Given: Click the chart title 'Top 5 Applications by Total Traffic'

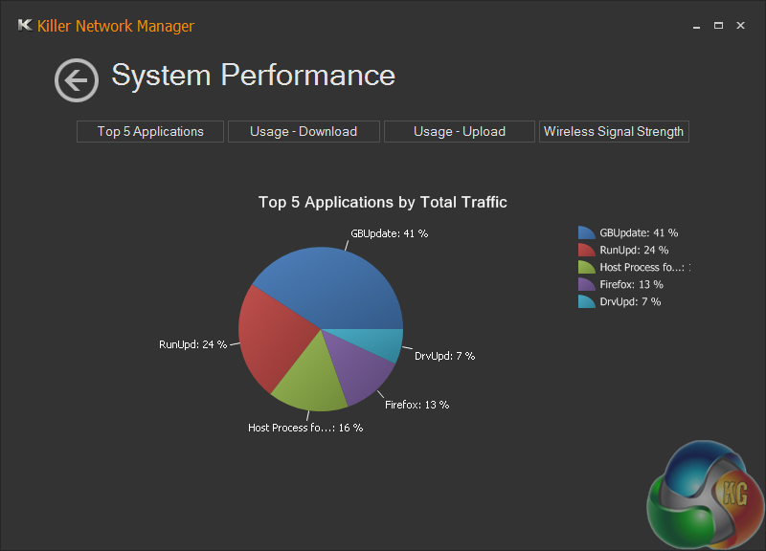Looking at the screenshot, I should (382, 202).
